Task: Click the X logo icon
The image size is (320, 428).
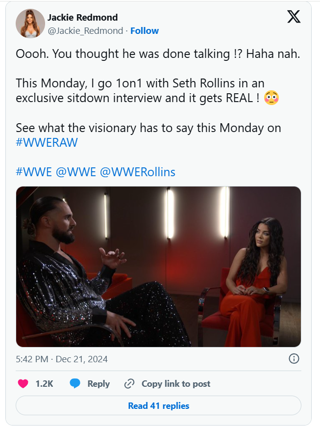Action: (294, 17)
